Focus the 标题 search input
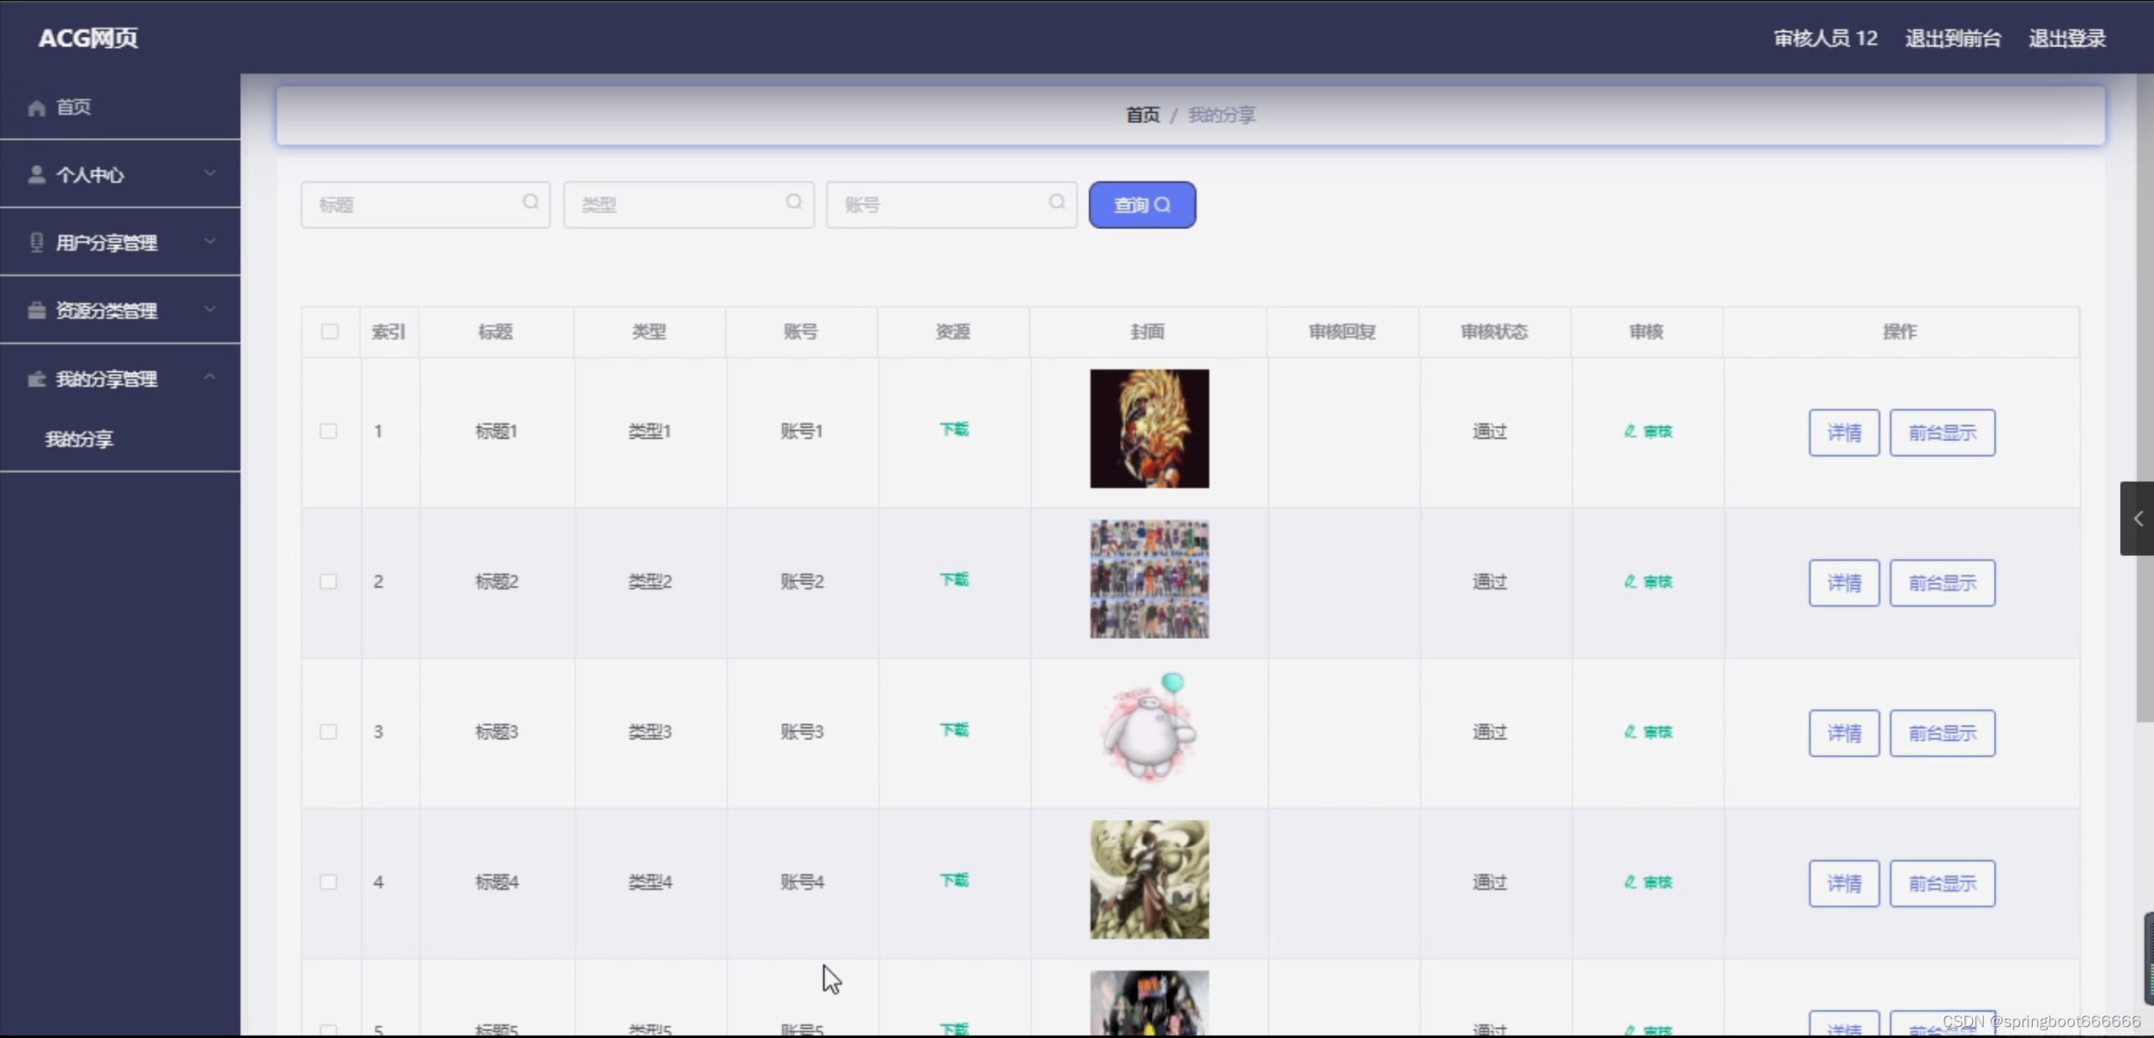This screenshot has width=2154, height=1038. (x=425, y=205)
